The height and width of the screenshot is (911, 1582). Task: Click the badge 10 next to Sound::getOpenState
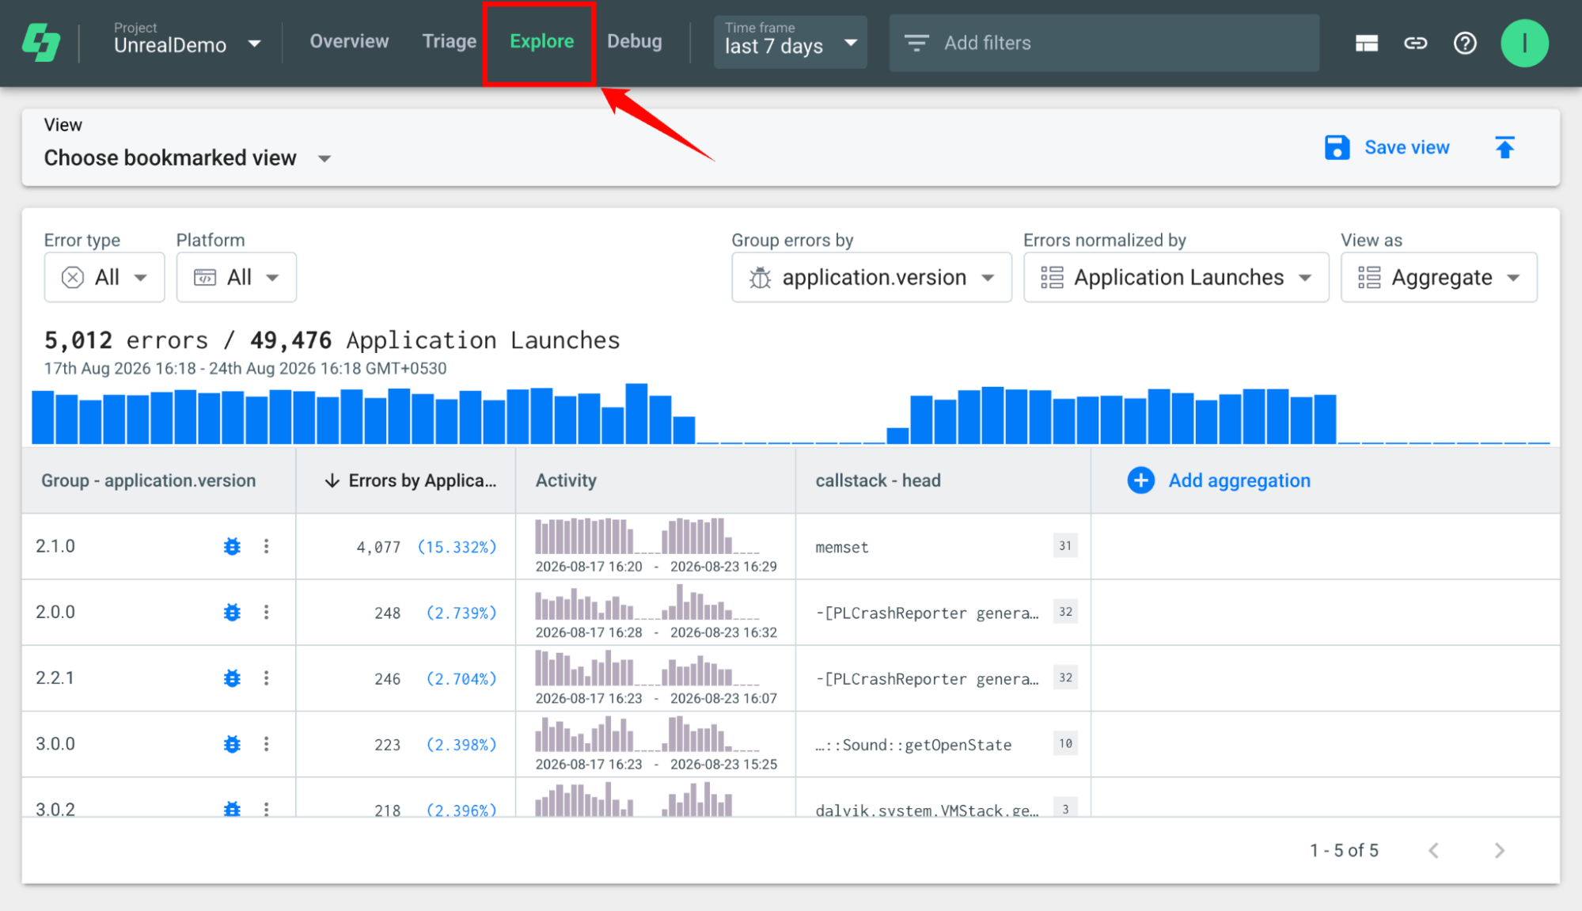pyautogui.click(x=1065, y=743)
